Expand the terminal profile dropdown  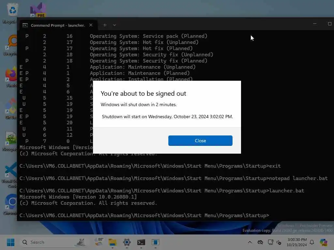coord(114,25)
